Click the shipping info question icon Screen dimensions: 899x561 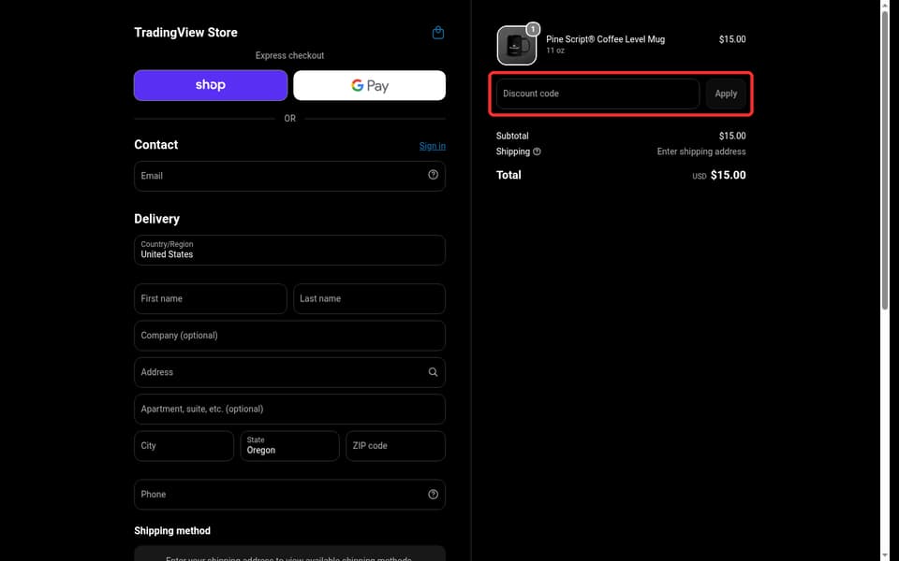pyautogui.click(x=537, y=151)
